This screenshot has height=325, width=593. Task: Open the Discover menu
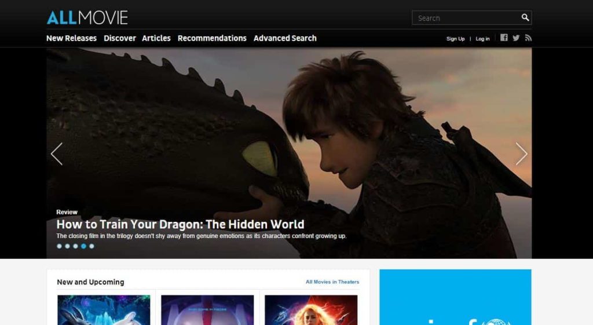pos(119,38)
